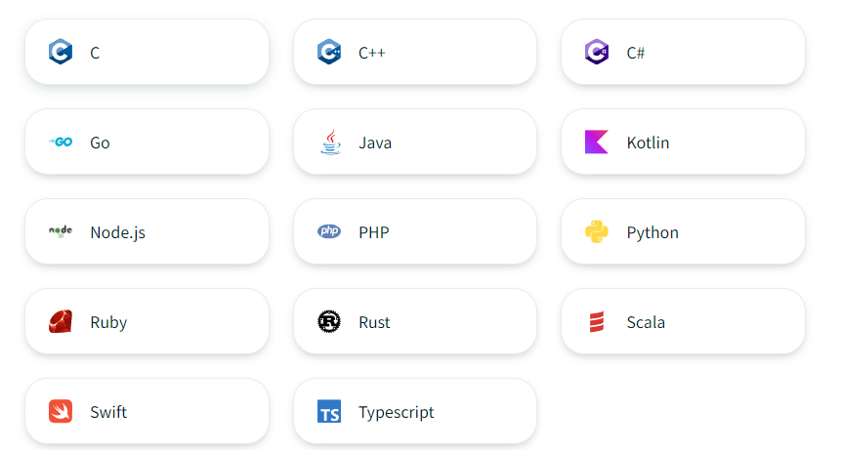Click the orange Swift bird icon
Screen dimensions: 842x450
pos(61,411)
